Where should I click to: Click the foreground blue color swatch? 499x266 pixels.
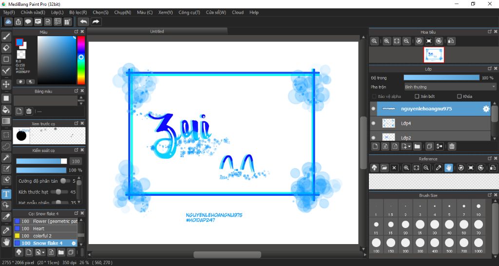click(19, 42)
